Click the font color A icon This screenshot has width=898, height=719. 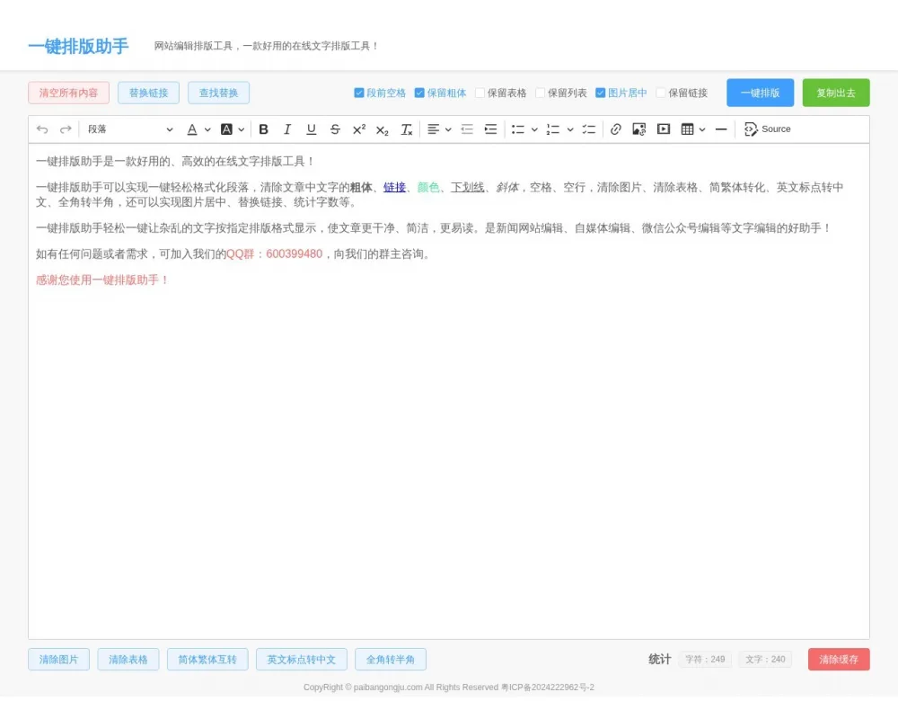point(192,129)
